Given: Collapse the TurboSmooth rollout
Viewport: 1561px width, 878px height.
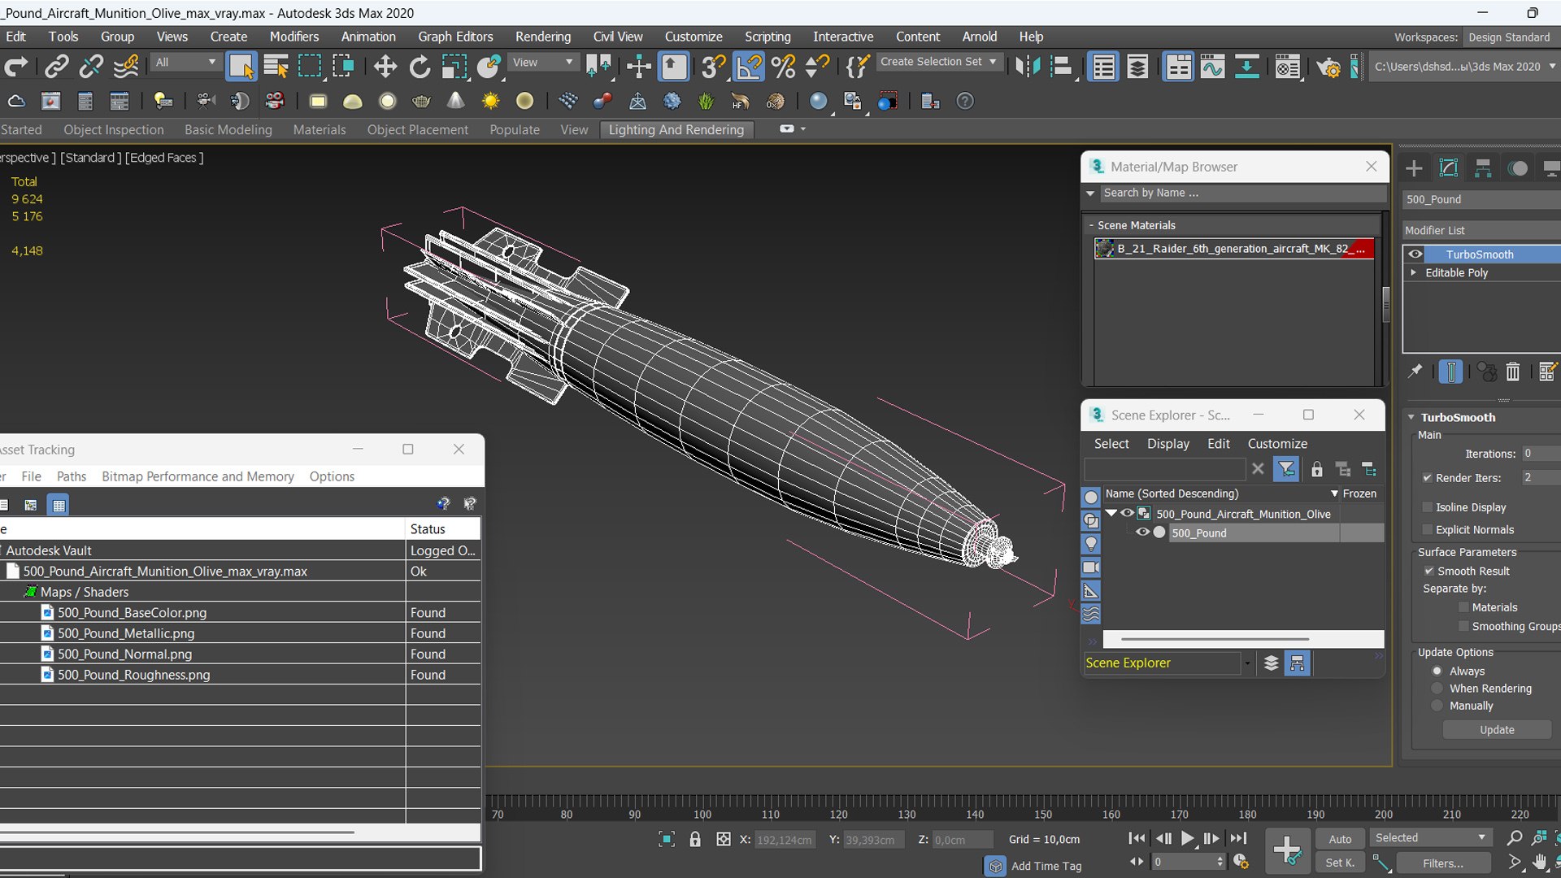Looking at the screenshot, I should [1411, 417].
